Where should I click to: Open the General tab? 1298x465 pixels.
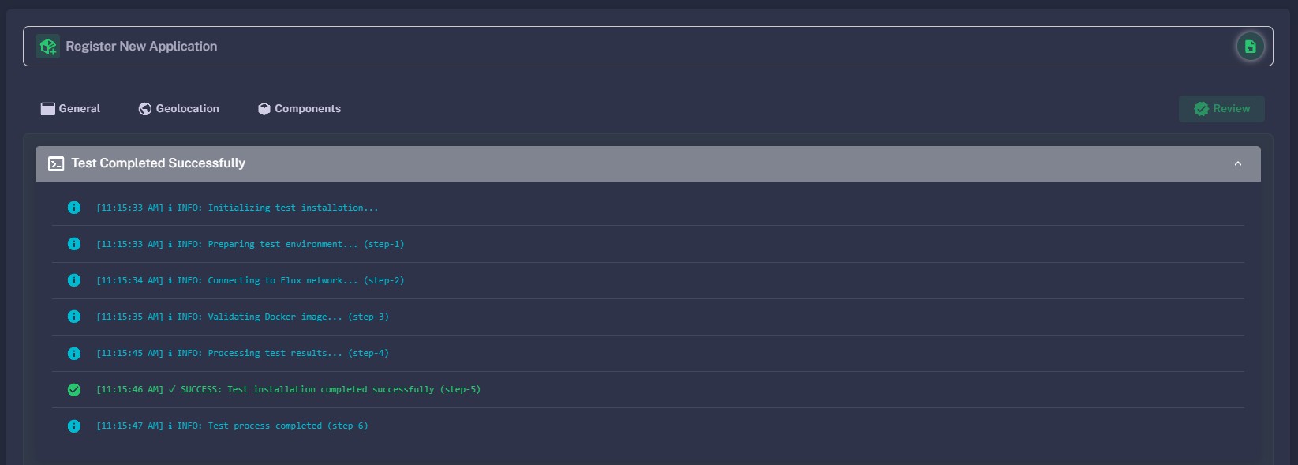point(70,109)
